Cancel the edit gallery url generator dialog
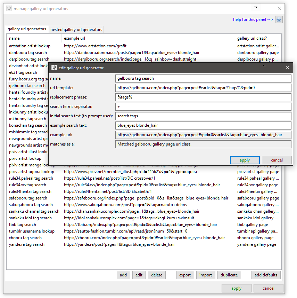The image size is (297, 298). 277,160
